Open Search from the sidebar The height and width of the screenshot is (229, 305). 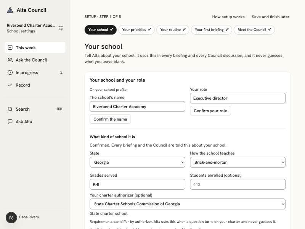[x=35, y=109]
